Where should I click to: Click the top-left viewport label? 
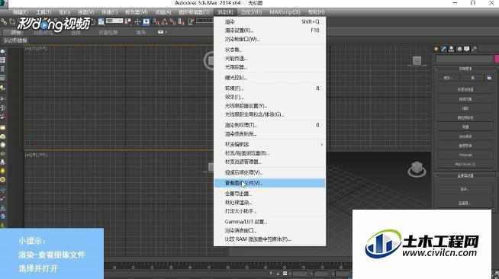(36, 48)
